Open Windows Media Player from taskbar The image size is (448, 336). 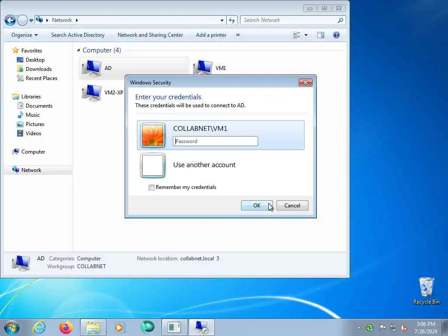120,327
